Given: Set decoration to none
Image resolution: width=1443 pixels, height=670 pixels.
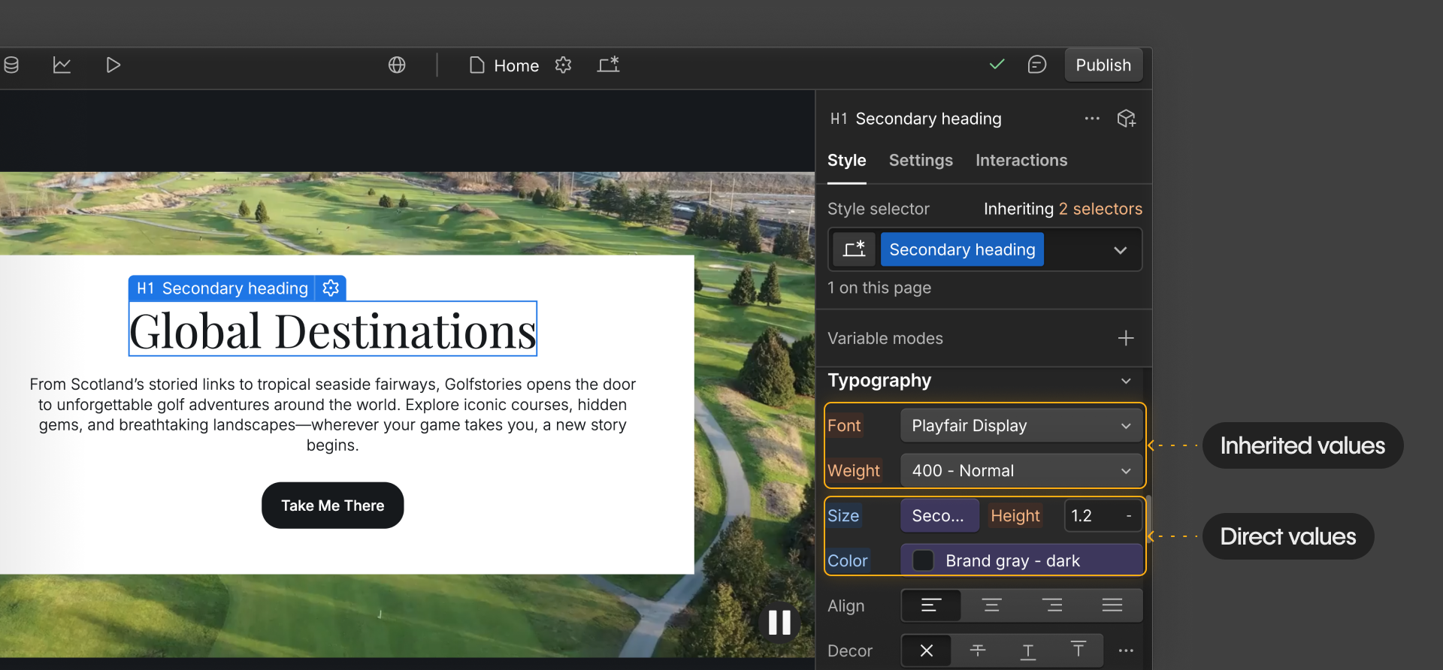Looking at the screenshot, I should pos(927,650).
